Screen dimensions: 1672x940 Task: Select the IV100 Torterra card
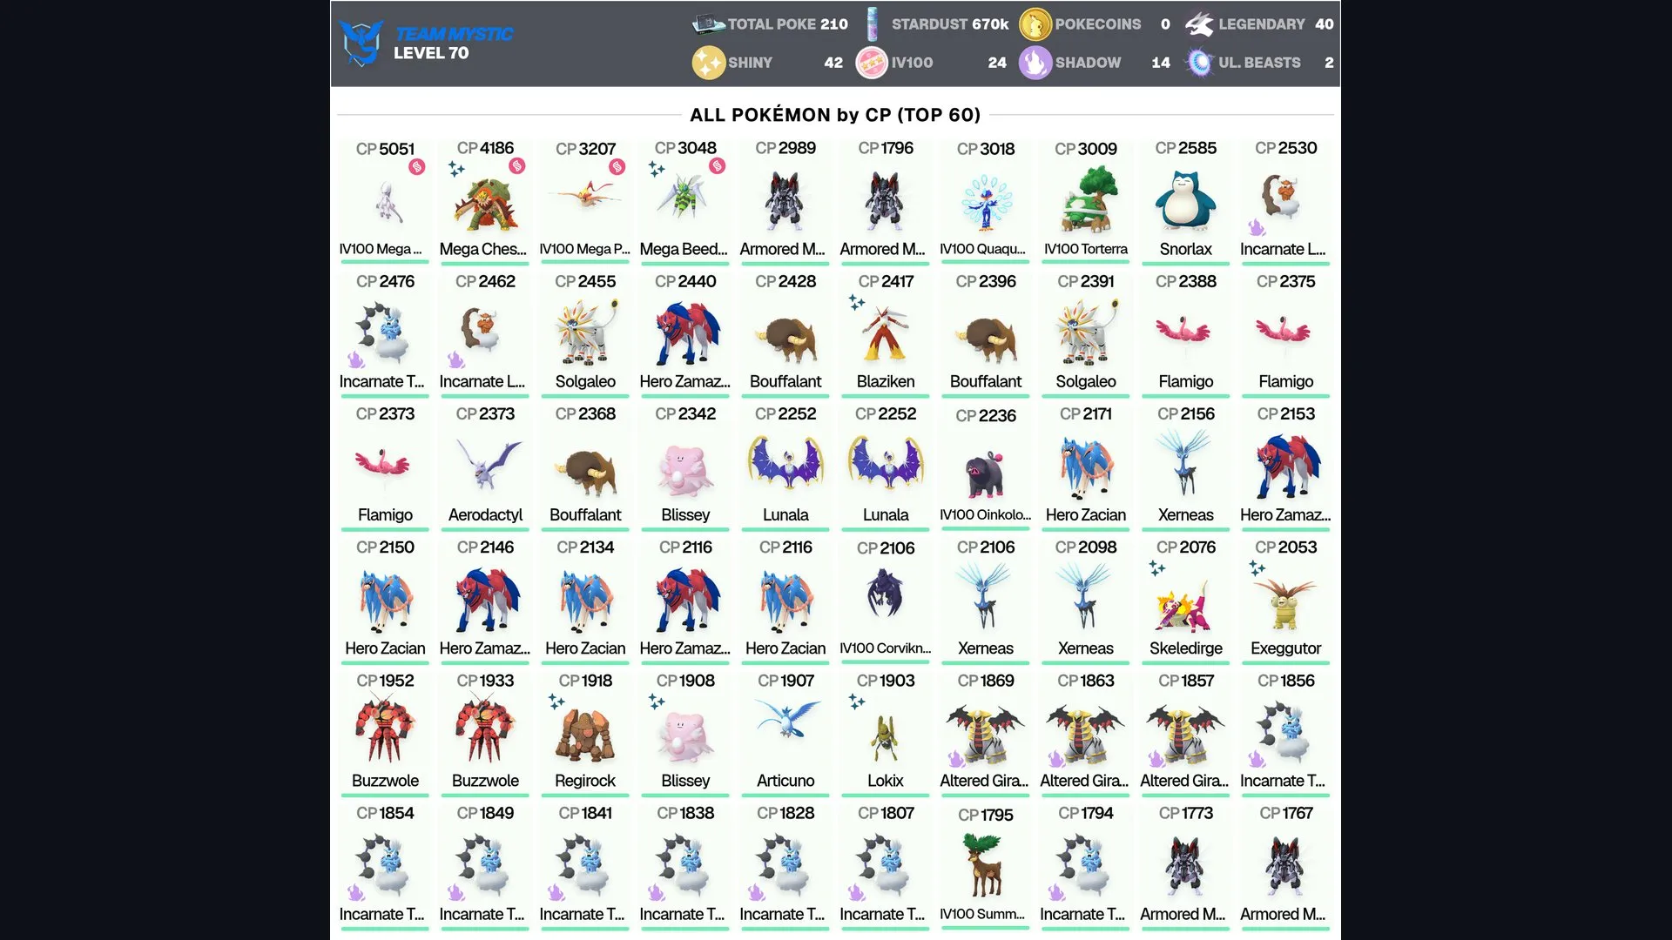point(1085,200)
